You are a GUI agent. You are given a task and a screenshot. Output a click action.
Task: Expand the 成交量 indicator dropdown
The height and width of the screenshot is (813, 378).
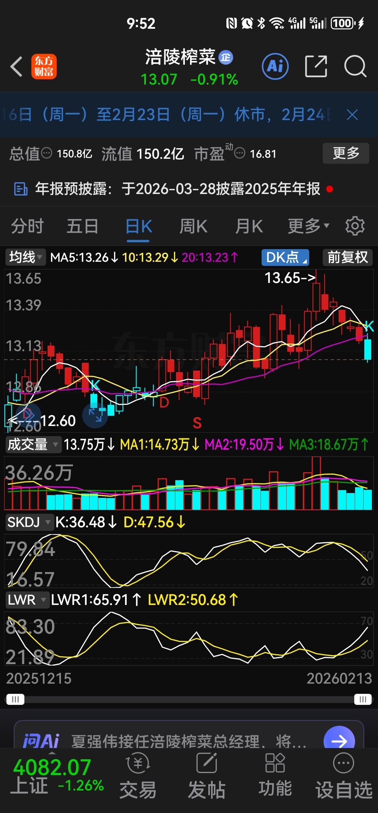33,444
